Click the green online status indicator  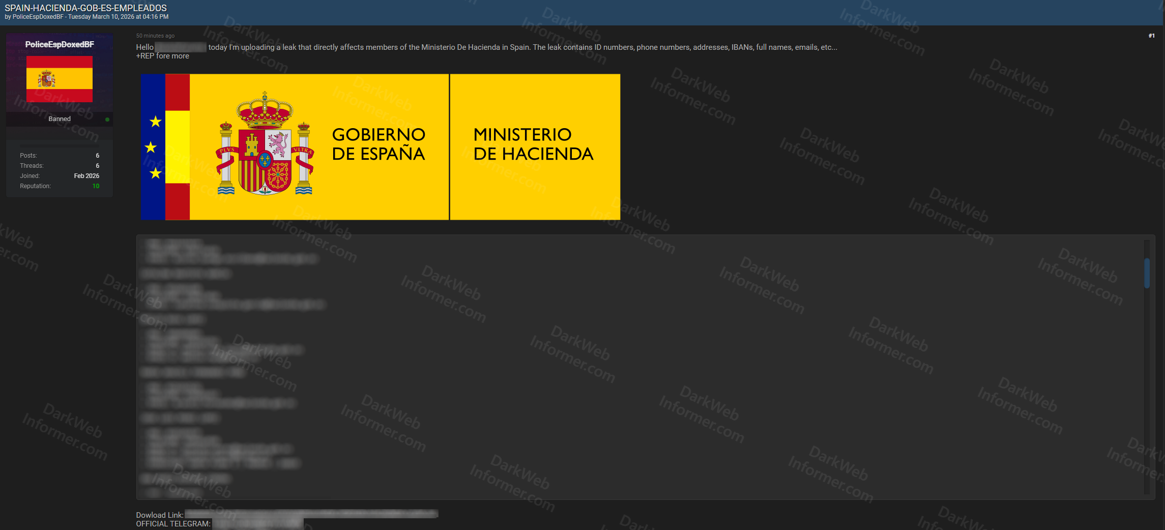[107, 119]
